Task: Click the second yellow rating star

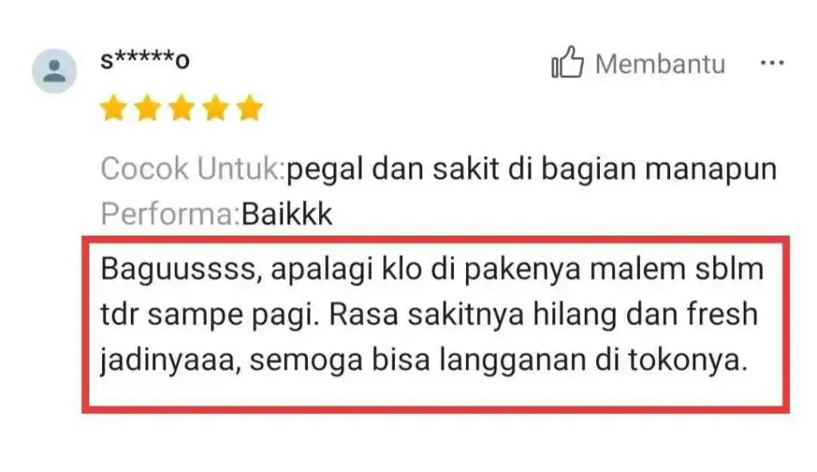Action: coord(148,108)
